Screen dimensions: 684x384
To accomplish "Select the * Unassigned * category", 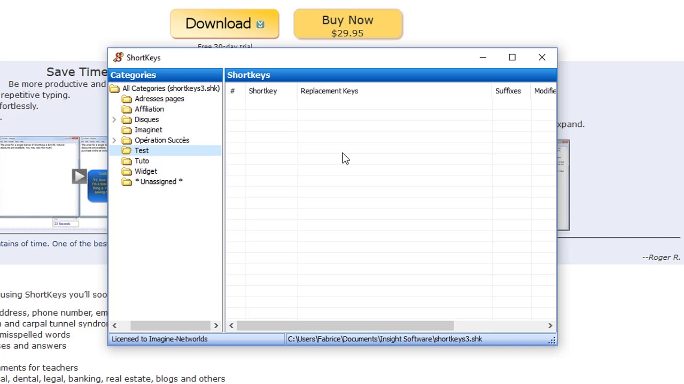I will click(158, 181).
